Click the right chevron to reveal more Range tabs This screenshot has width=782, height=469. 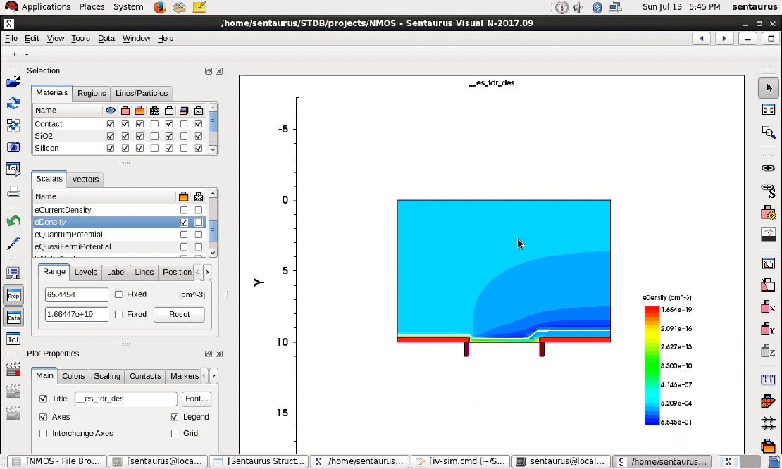pyautogui.click(x=206, y=271)
